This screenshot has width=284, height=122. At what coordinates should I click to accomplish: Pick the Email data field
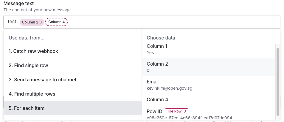[209, 85]
